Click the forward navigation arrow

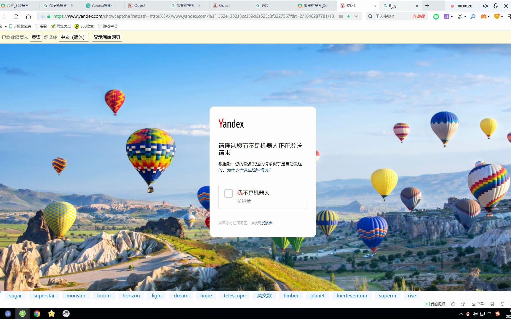[x=4, y=17]
